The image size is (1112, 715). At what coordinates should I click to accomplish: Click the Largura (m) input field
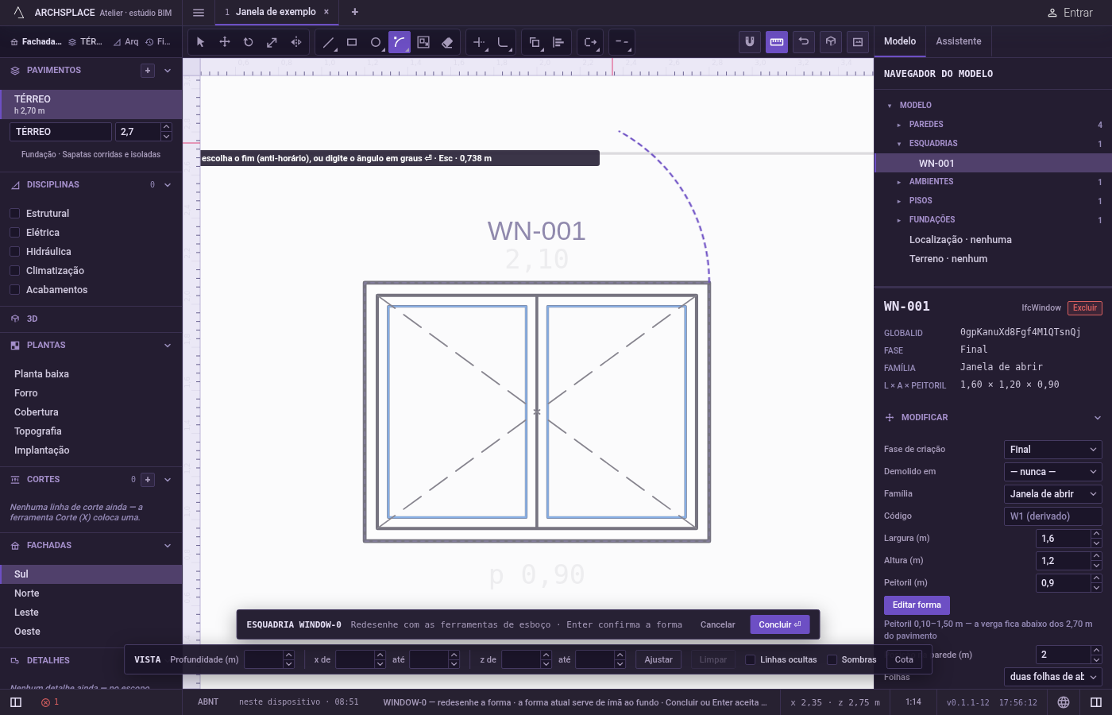tap(1064, 539)
